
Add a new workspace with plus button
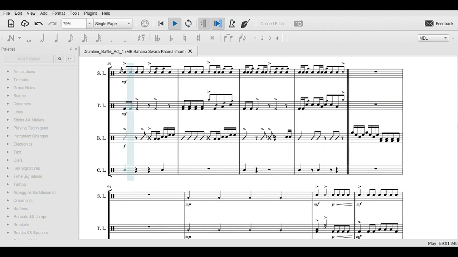pyautogui.click(x=453, y=38)
